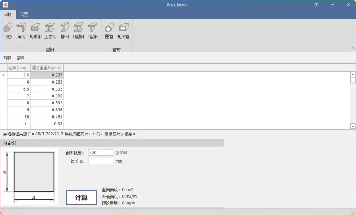Click the table scroll-down arrow
The width and height of the screenshot is (356, 215).
tap(352, 126)
